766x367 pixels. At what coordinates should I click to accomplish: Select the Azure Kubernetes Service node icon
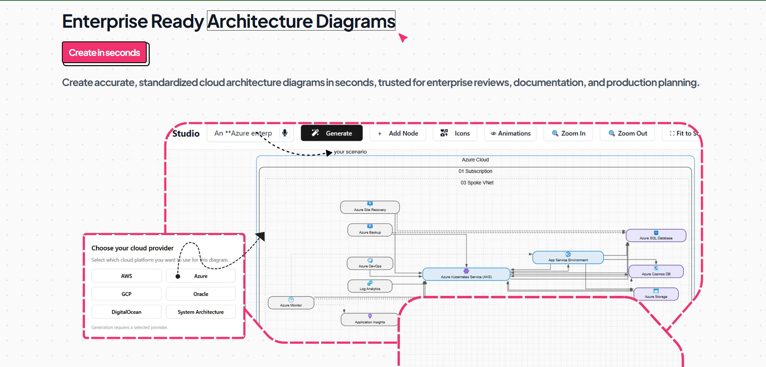466,271
